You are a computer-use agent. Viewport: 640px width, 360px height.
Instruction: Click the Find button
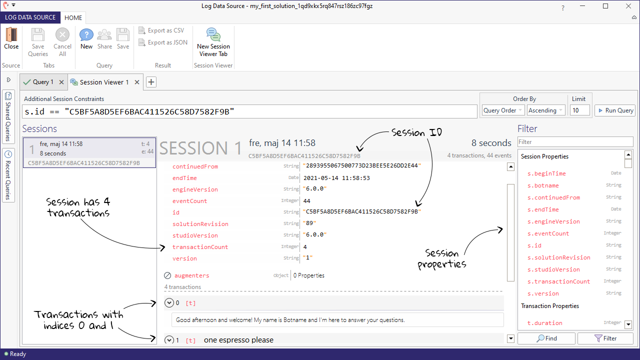[546, 338]
